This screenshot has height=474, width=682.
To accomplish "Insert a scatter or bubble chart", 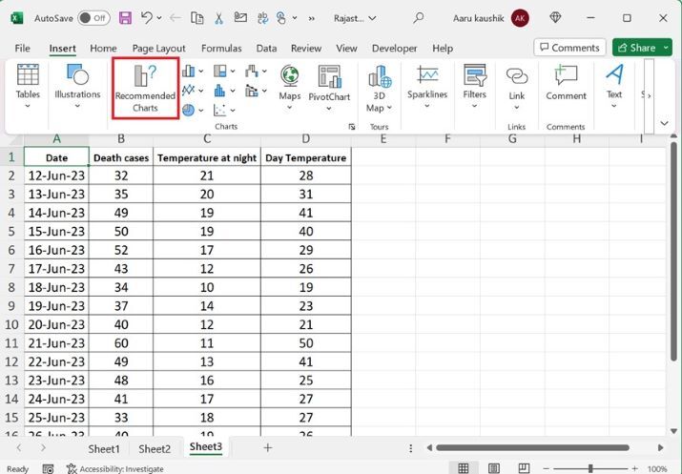I will coord(220,110).
